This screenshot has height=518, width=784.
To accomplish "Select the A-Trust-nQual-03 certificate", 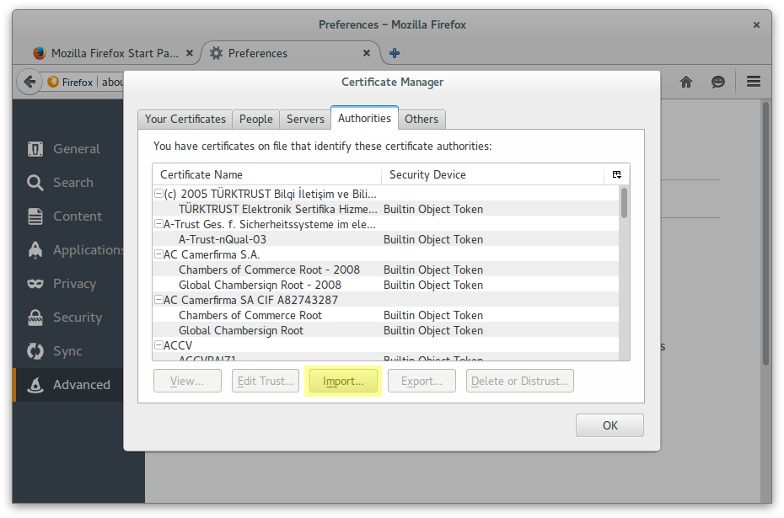I will tap(385, 239).
